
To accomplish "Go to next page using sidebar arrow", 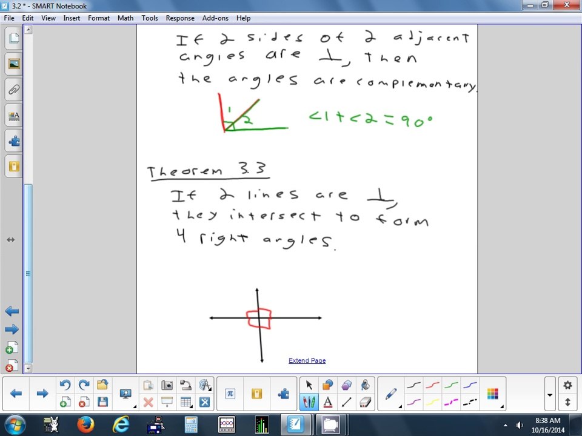I will click(12, 329).
